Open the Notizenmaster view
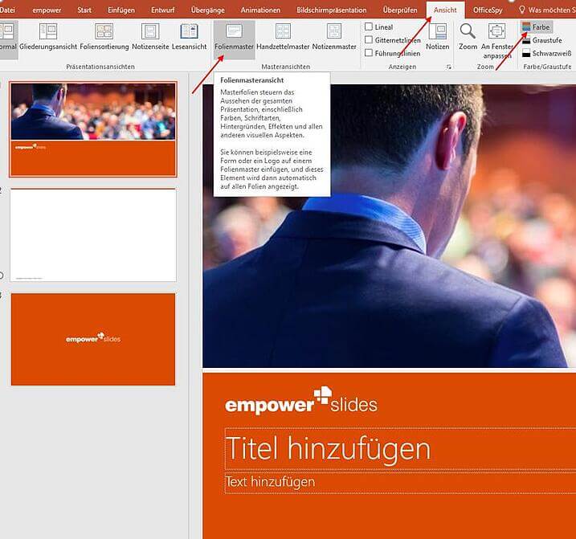 (x=334, y=38)
